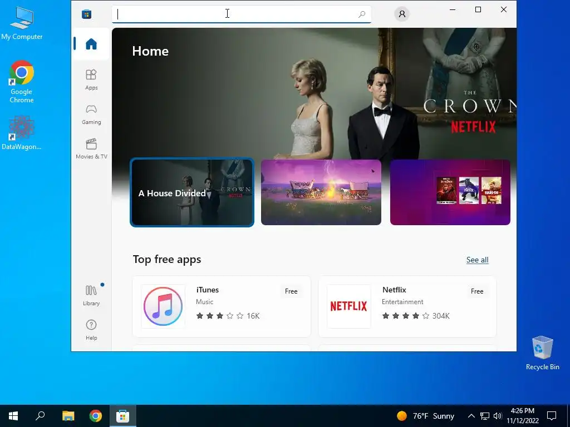The image size is (570, 427).
Task: Select the Recycle Bin desktop icon
Action: pyautogui.click(x=542, y=353)
